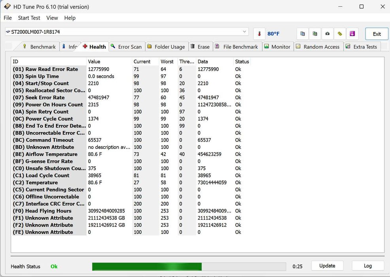Switch to the Info tab

(x=70, y=47)
